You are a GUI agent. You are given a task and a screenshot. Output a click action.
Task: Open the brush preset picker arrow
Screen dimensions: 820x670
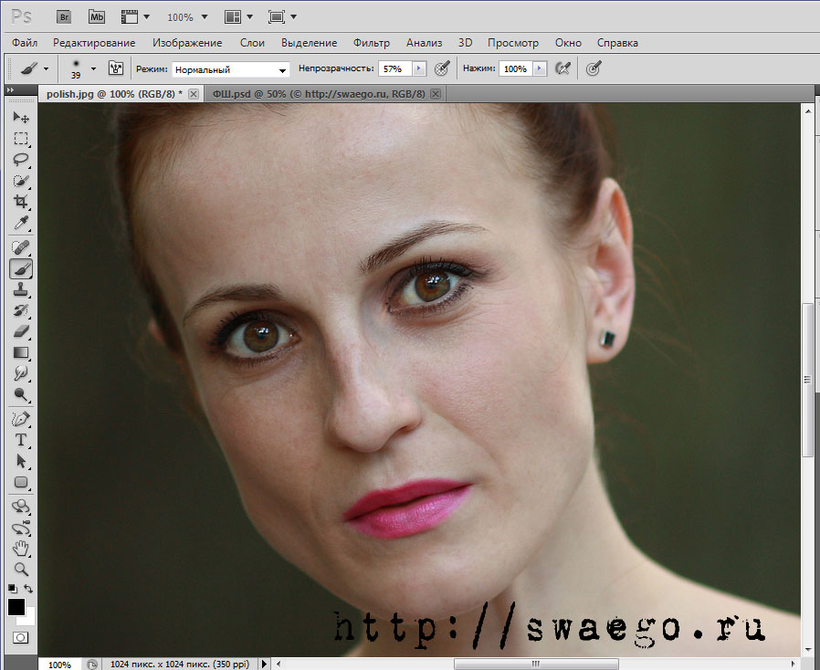pos(93,68)
